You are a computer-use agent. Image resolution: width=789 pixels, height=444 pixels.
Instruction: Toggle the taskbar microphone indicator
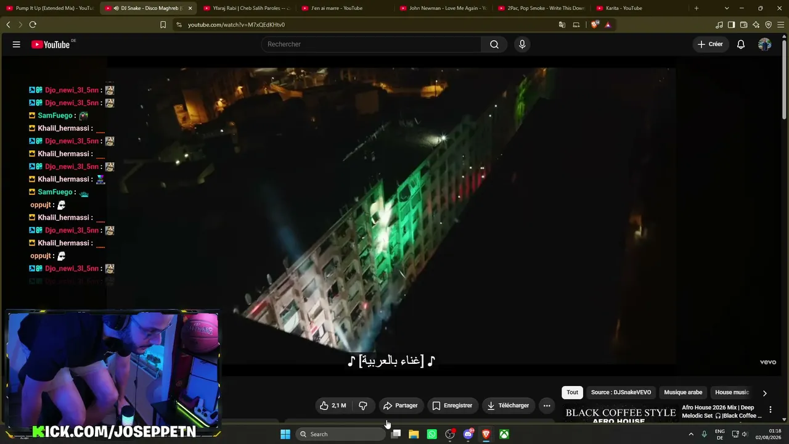click(704, 434)
